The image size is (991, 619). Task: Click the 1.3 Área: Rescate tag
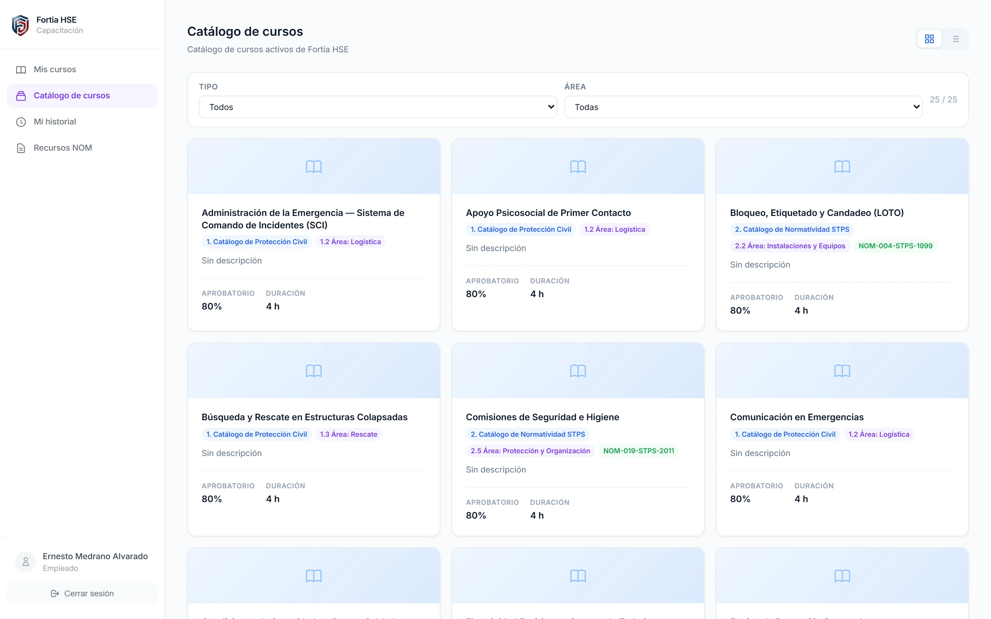tap(349, 434)
